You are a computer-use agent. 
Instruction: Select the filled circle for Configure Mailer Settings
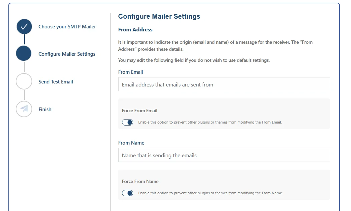[24, 54]
